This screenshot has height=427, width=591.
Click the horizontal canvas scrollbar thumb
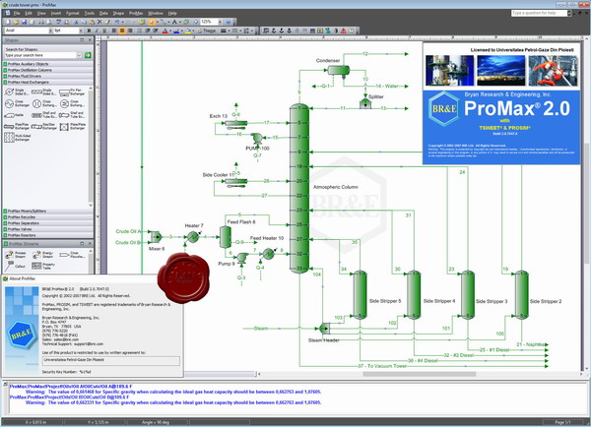pos(420,374)
